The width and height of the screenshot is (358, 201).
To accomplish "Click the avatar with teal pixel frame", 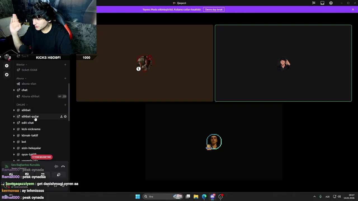I will tap(214, 142).
